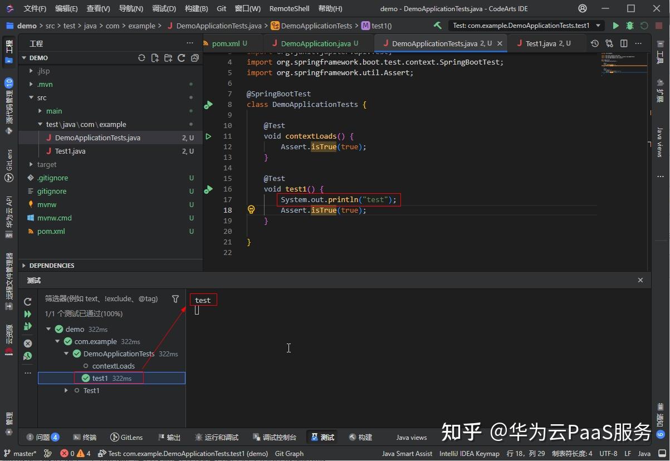Run the test configuration with green play button
This screenshot has width=670, height=461.
(x=616, y=26)
